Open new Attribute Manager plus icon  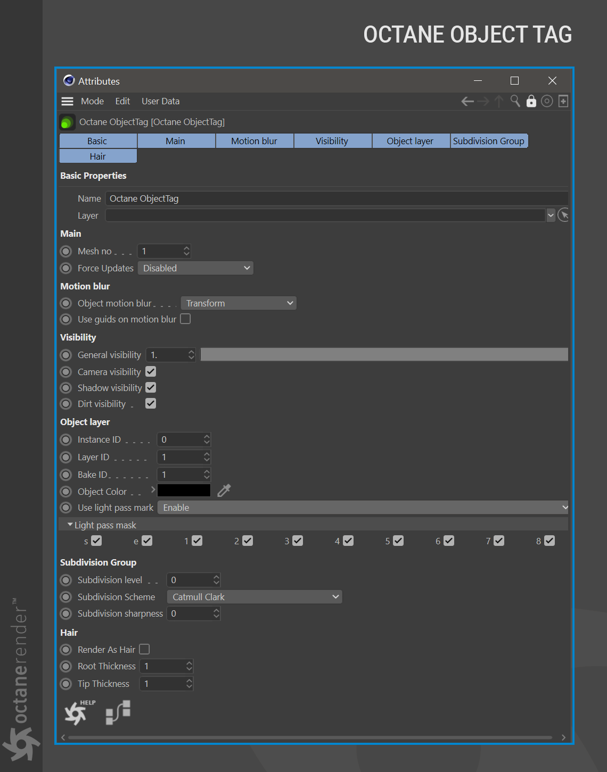(563, 101)
